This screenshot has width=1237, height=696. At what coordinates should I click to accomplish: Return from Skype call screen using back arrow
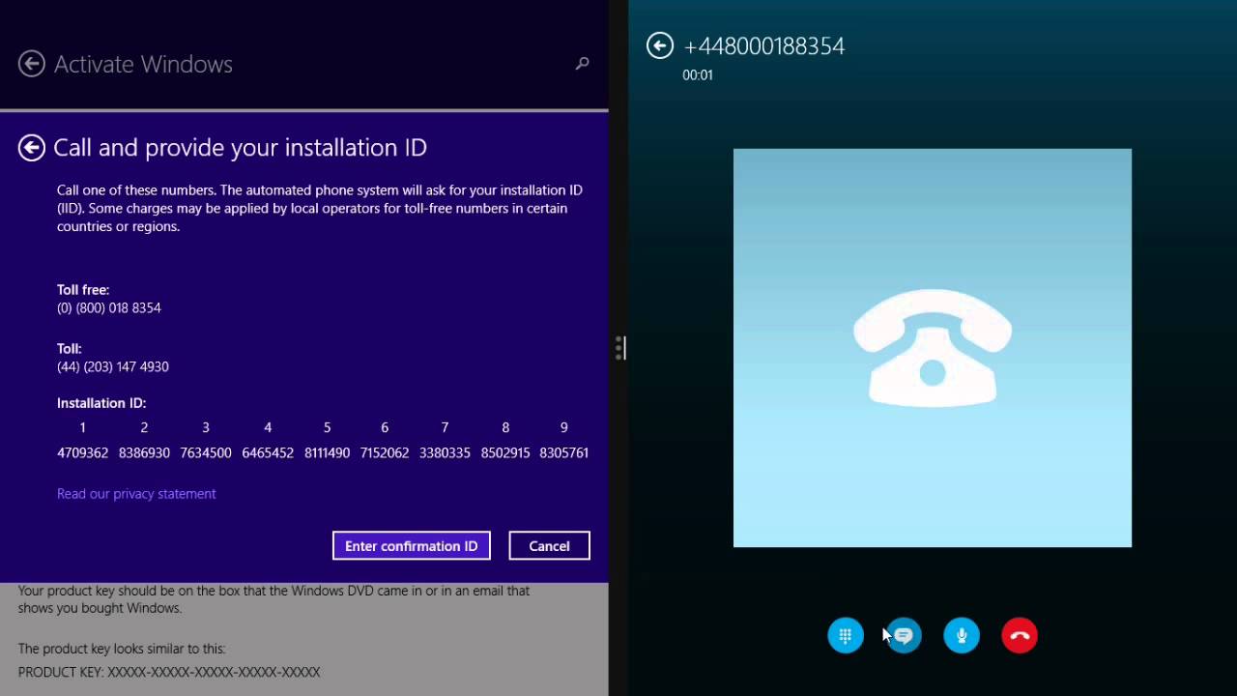pos(660,45)
